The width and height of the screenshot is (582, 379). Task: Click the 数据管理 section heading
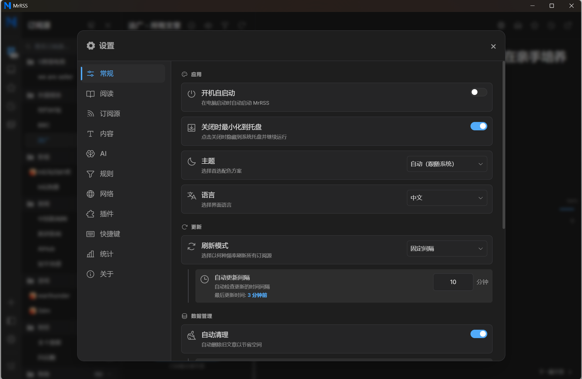(202, 316)
